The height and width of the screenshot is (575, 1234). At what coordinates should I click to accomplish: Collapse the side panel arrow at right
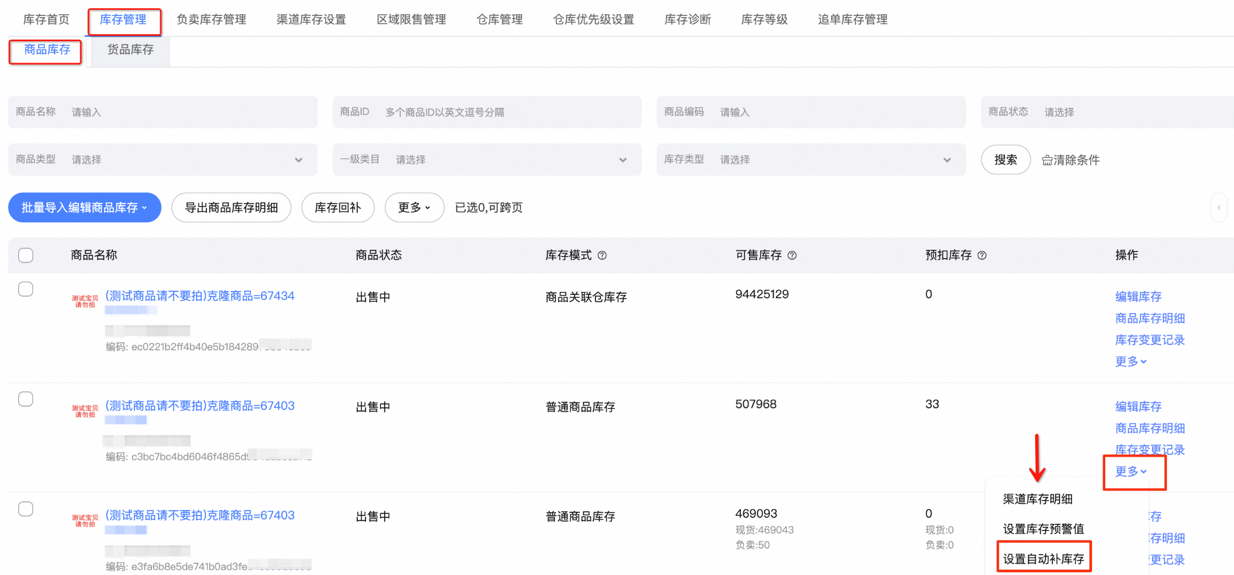tap(1219, 207)
